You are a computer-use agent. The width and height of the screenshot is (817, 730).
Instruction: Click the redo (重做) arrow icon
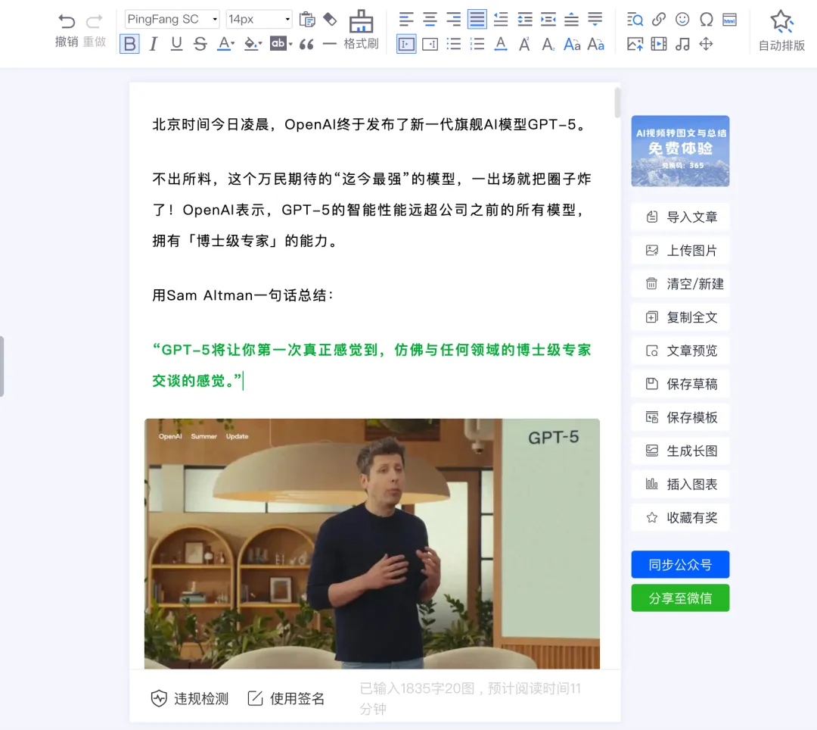click(x=95, y=21)
